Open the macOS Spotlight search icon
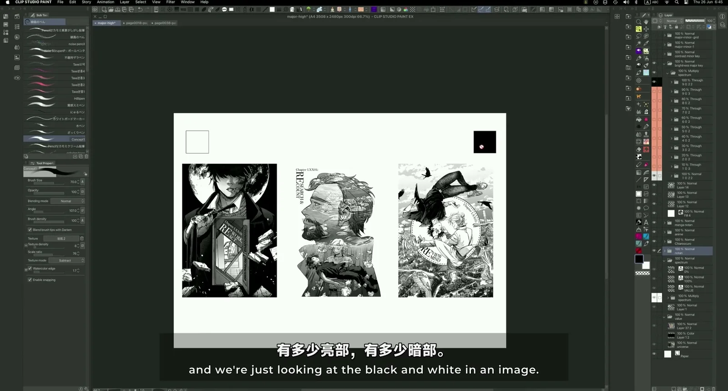Viewport: 728px width, 391px height. (x=677, y=2)
